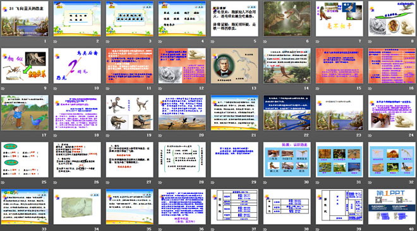This screenshot has height=231, width=417.
Task: Click the transition star icon beneath slide 13
Action: [212, 89]
